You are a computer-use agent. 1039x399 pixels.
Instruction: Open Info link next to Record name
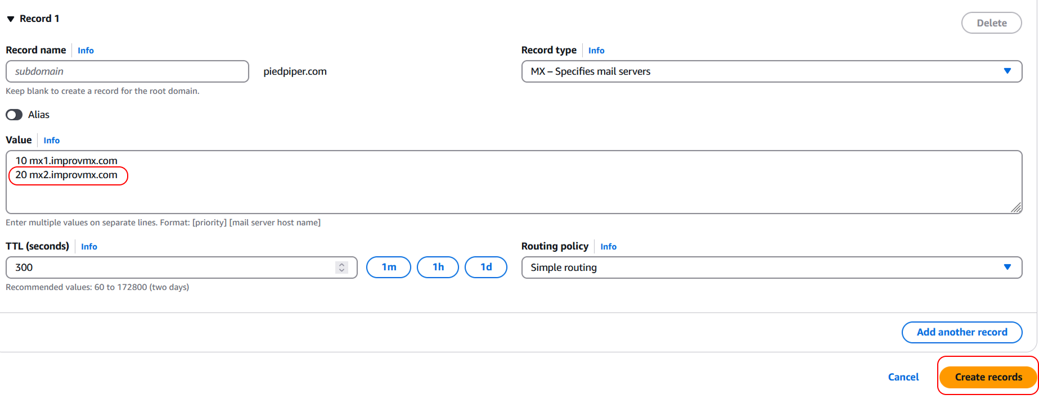[x=86, y=51]
